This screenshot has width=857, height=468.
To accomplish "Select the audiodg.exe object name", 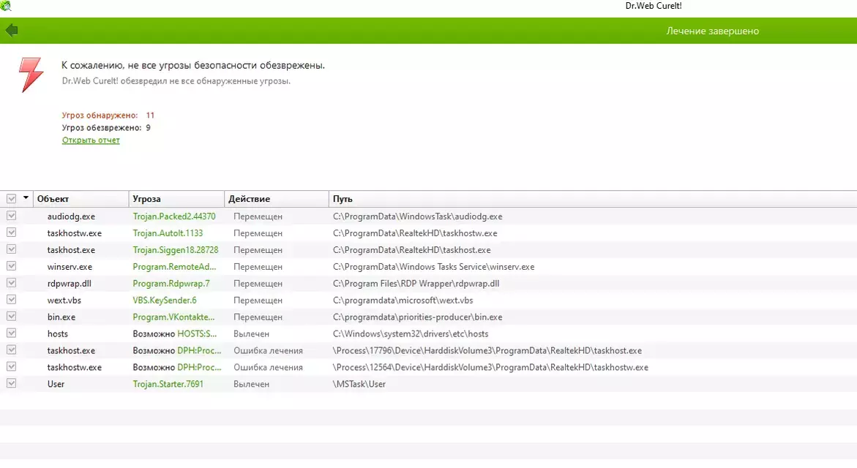I will coord(71,216).
